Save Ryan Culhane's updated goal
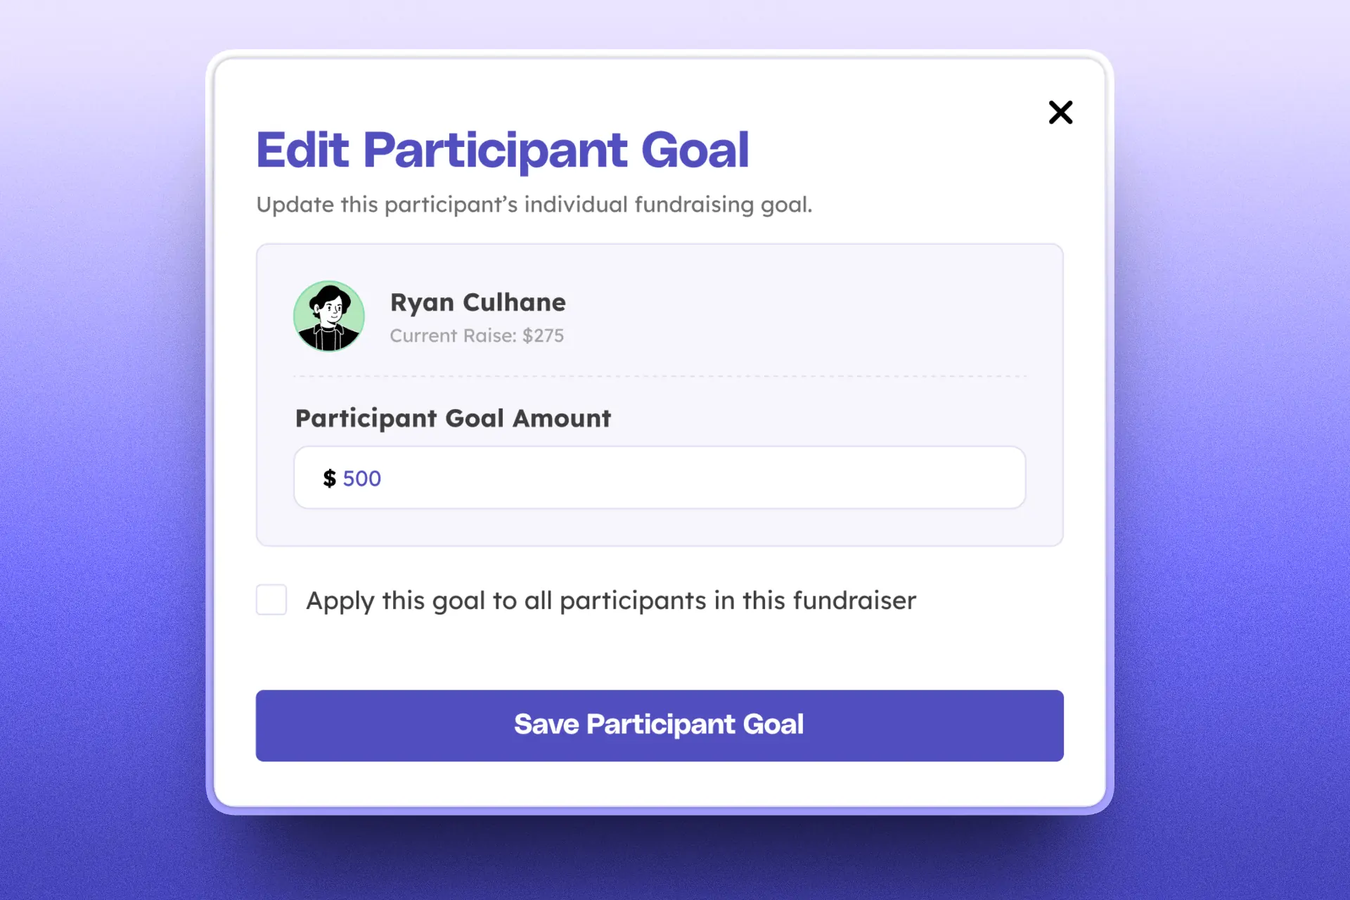 coord(659,725)
